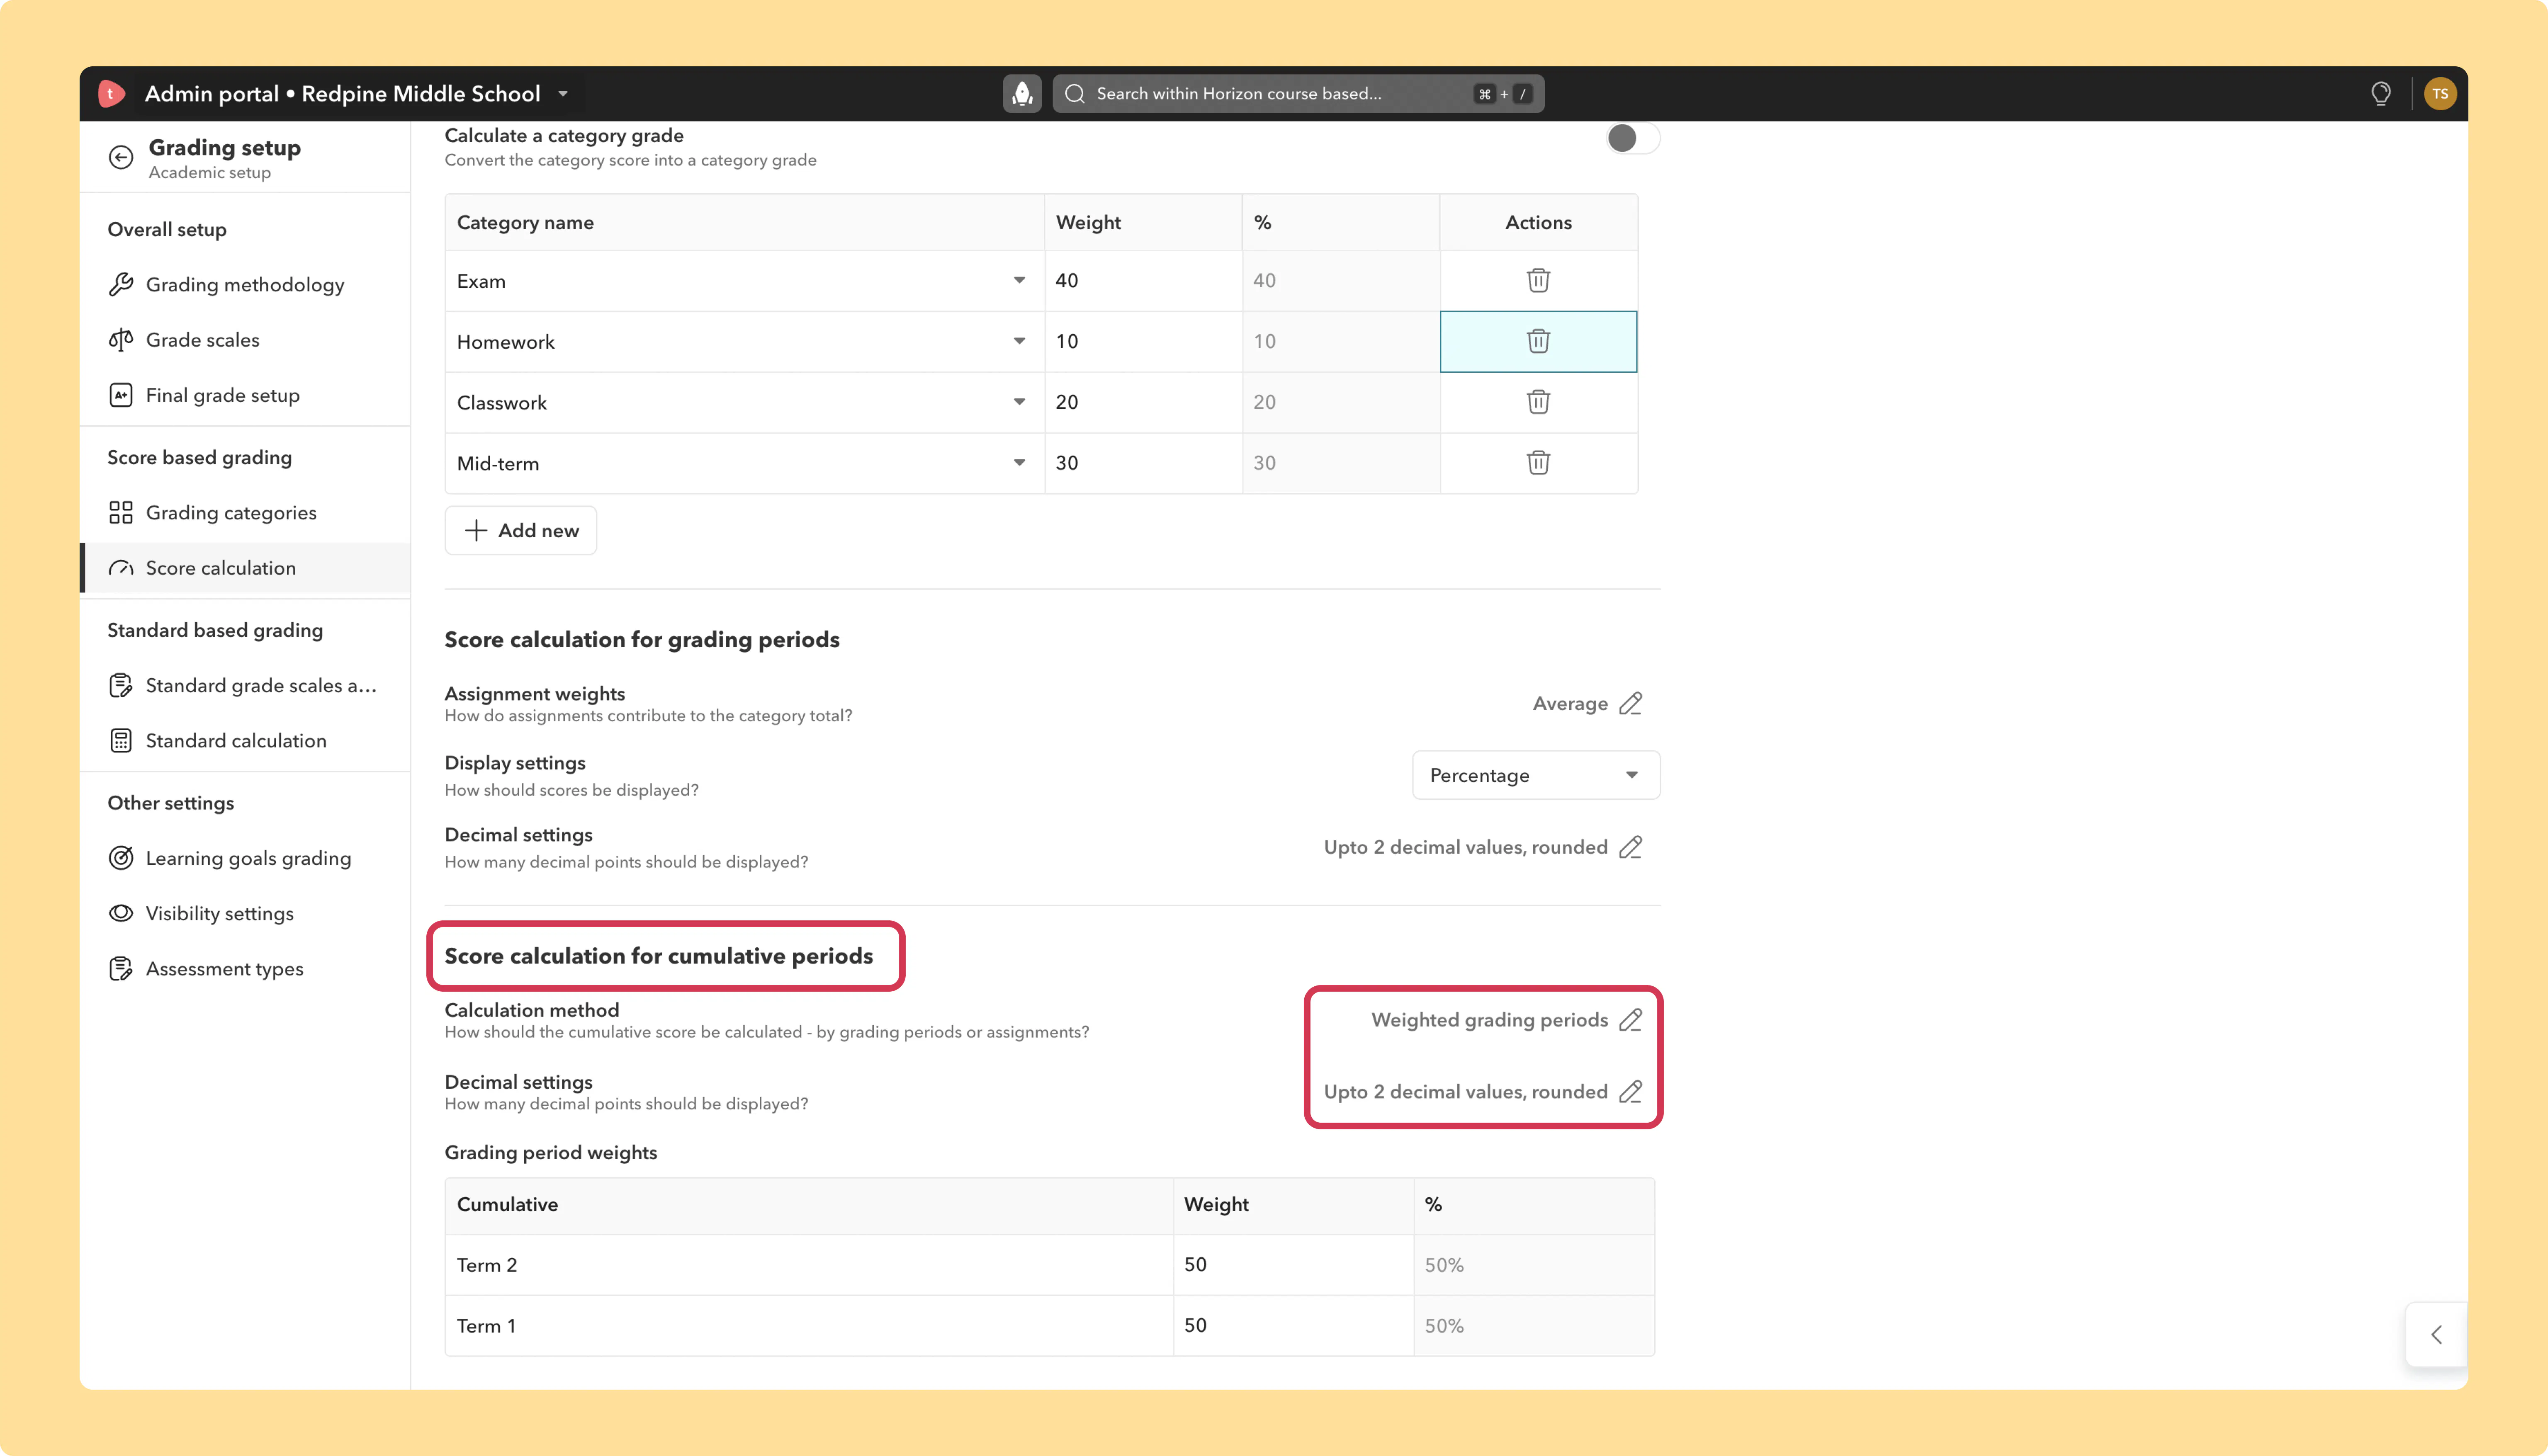
Task: Click the target icon for Learning goals grading
Action: (121, 858)
